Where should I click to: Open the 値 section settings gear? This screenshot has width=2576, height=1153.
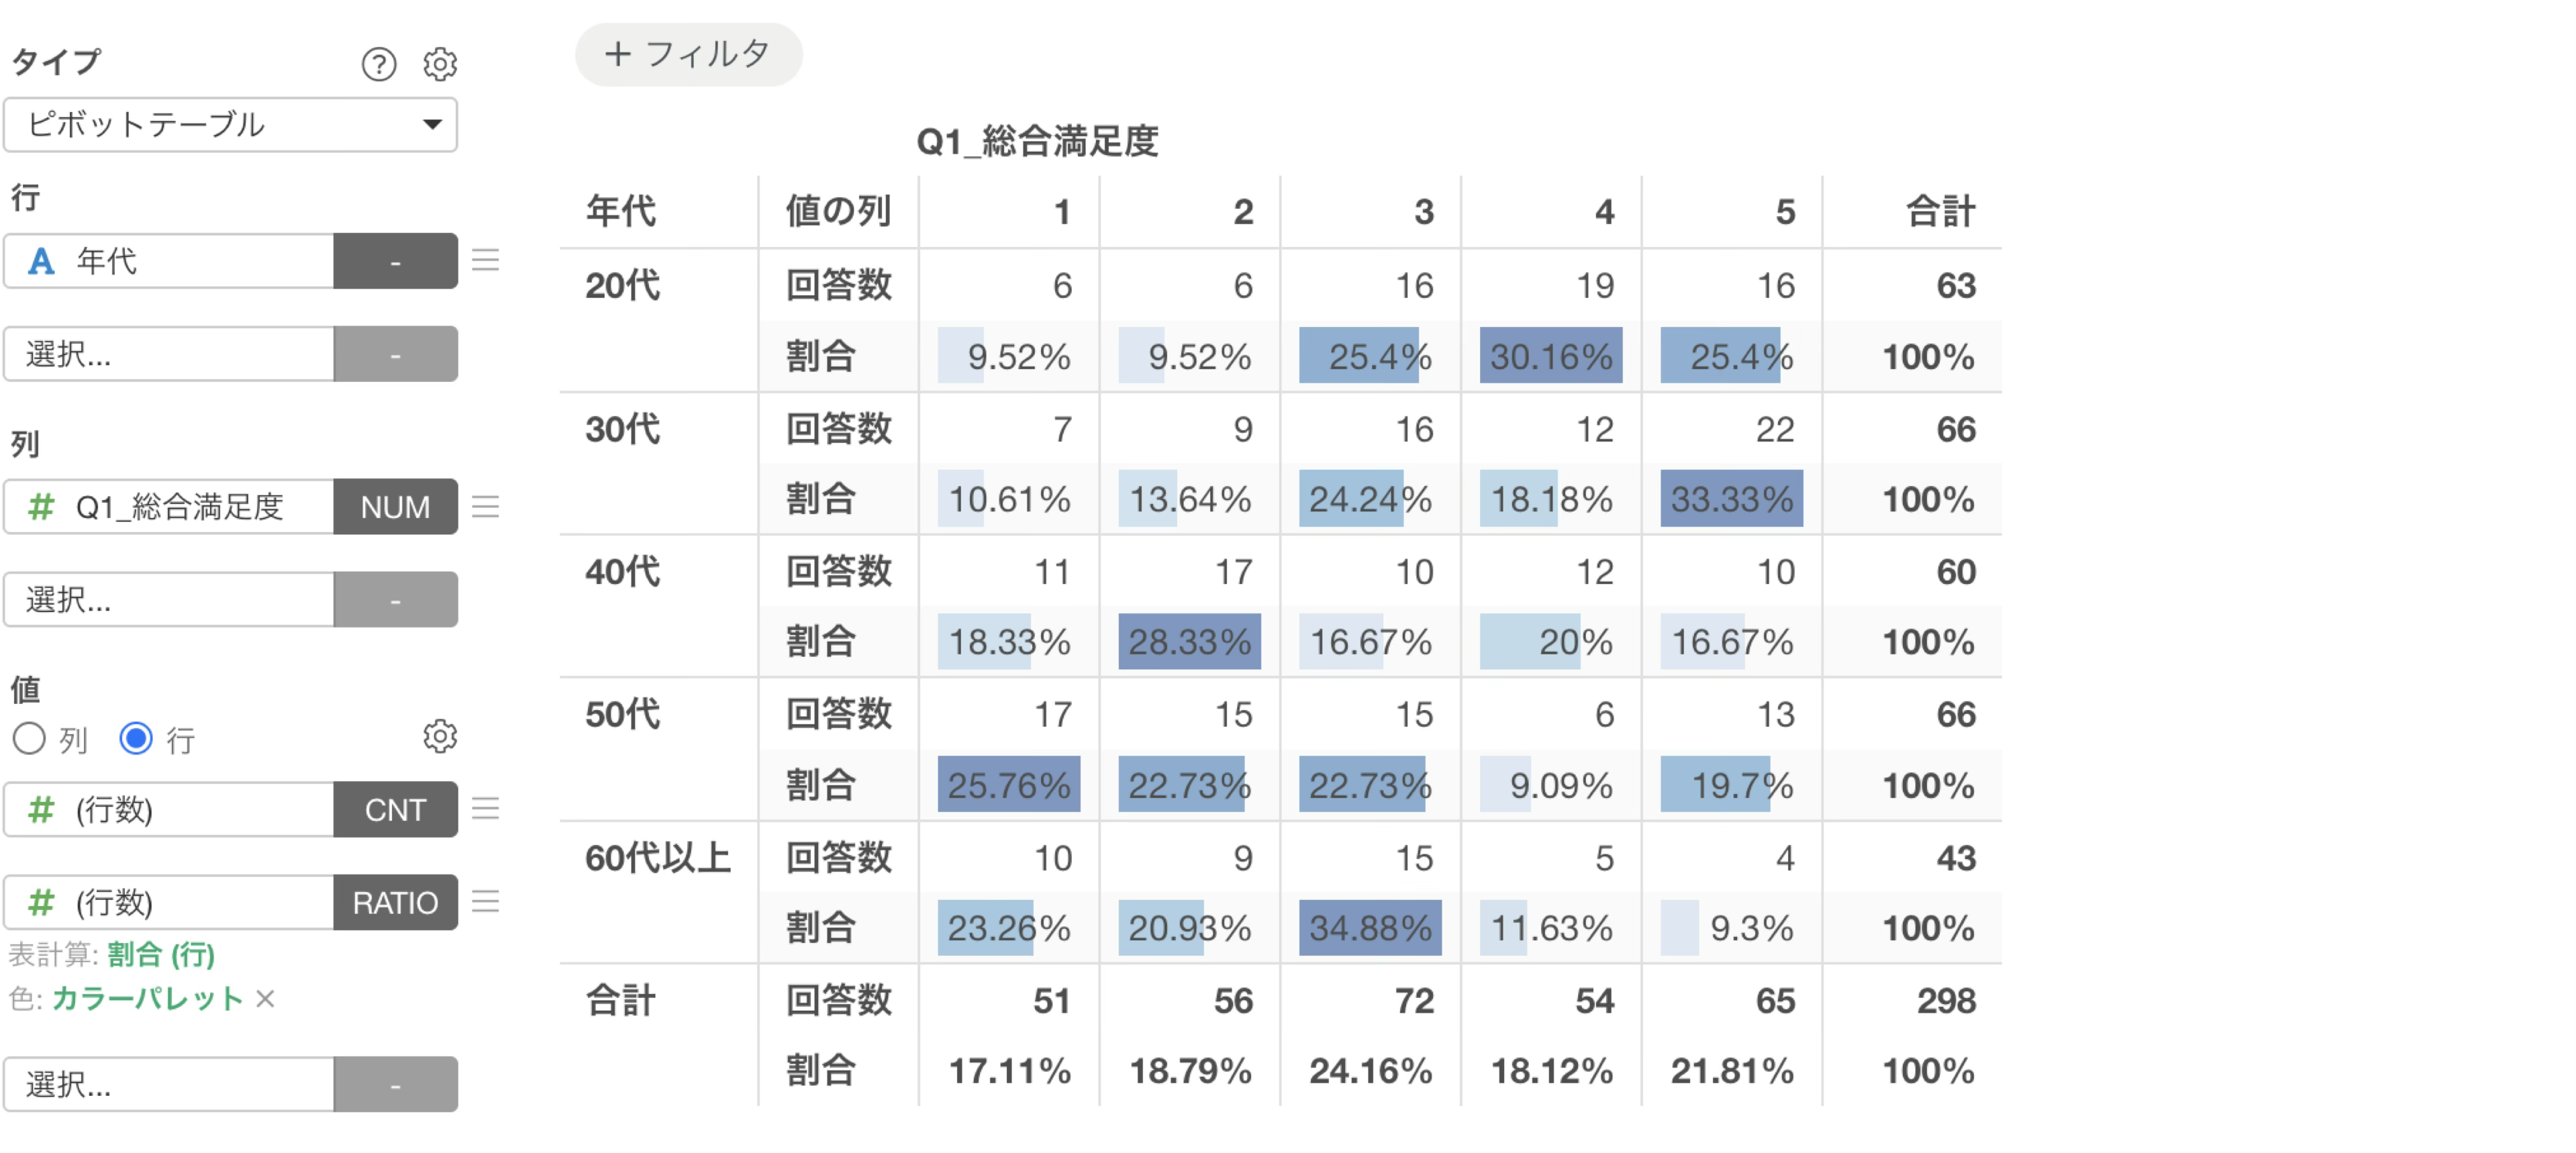(440, 737)
